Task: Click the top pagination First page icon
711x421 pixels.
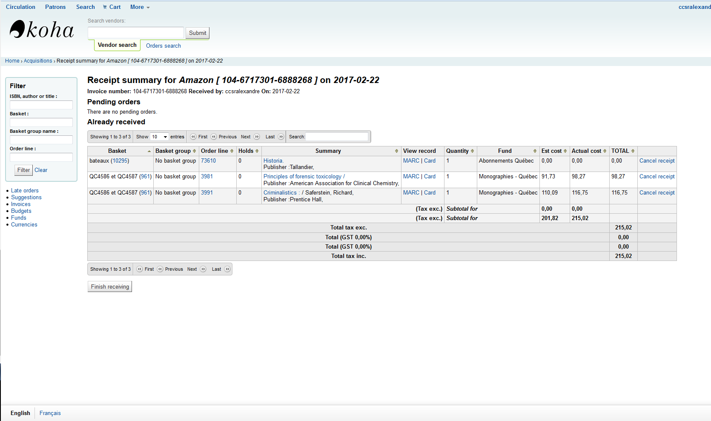Action: pyautogui.click(x=193, y=137)
